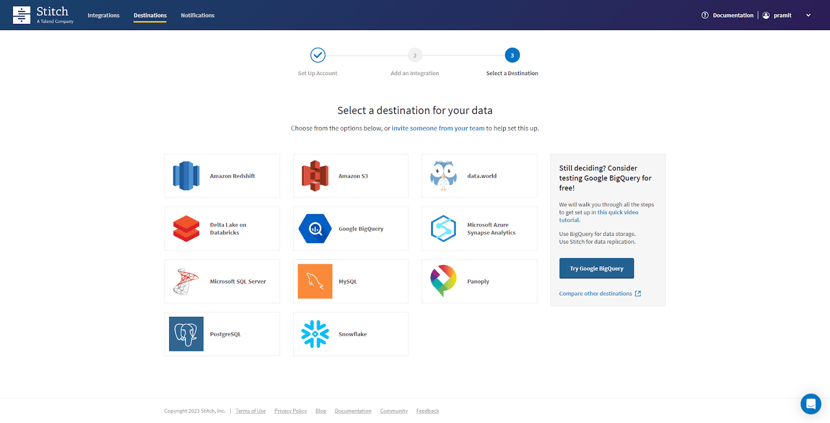This screenshot has width=830, height=423.
Task: Select the Snowflake icon
Action: pos(315,334)
